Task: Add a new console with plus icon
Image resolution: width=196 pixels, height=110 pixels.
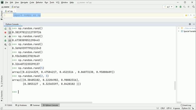Action: pos(6,48)
